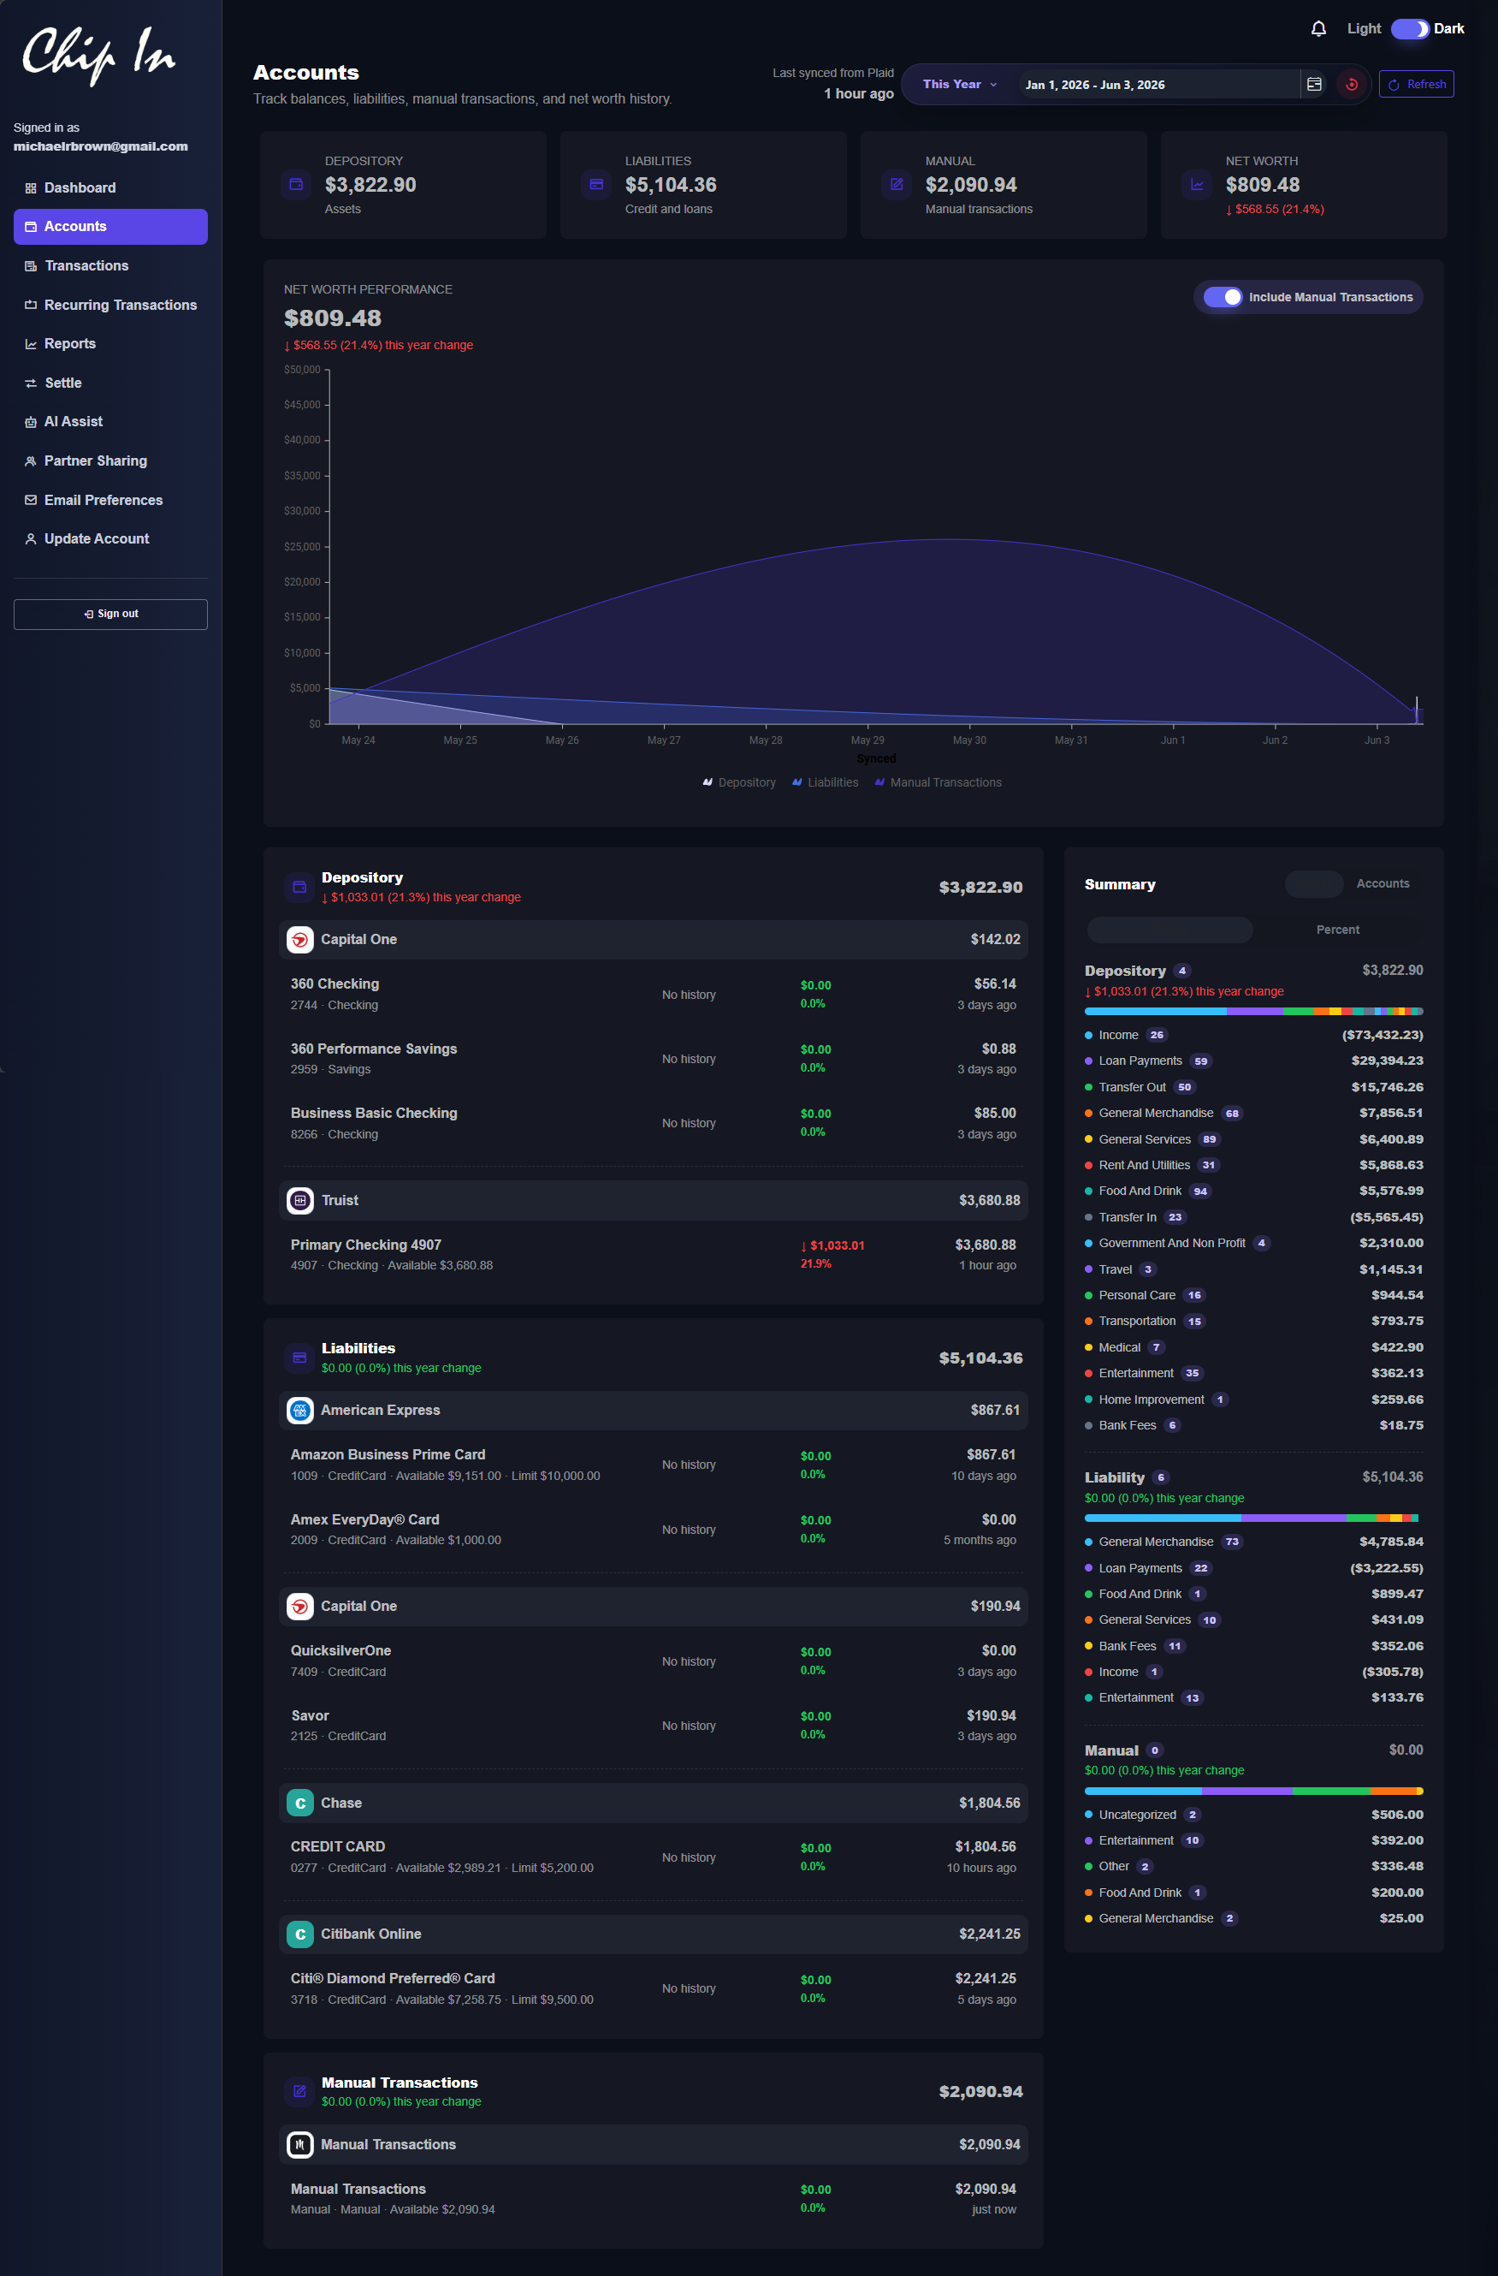1498x2276 pixels.
Task: Select Totals mode in Summary
Action: (1170, 930)
